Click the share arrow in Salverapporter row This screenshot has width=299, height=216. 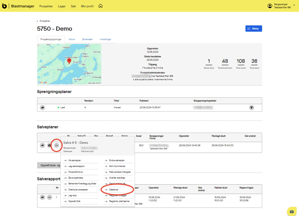tap(42, 197)
